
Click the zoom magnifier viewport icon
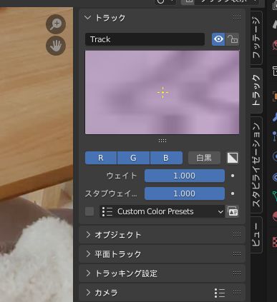pos(56,24)
